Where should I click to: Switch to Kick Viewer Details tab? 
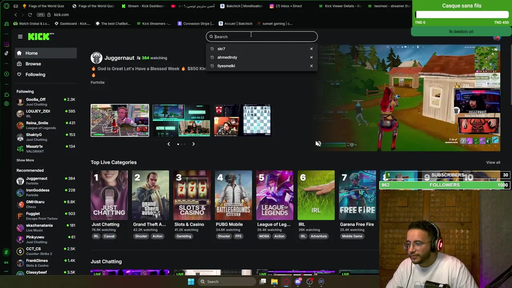coord(340,6)
